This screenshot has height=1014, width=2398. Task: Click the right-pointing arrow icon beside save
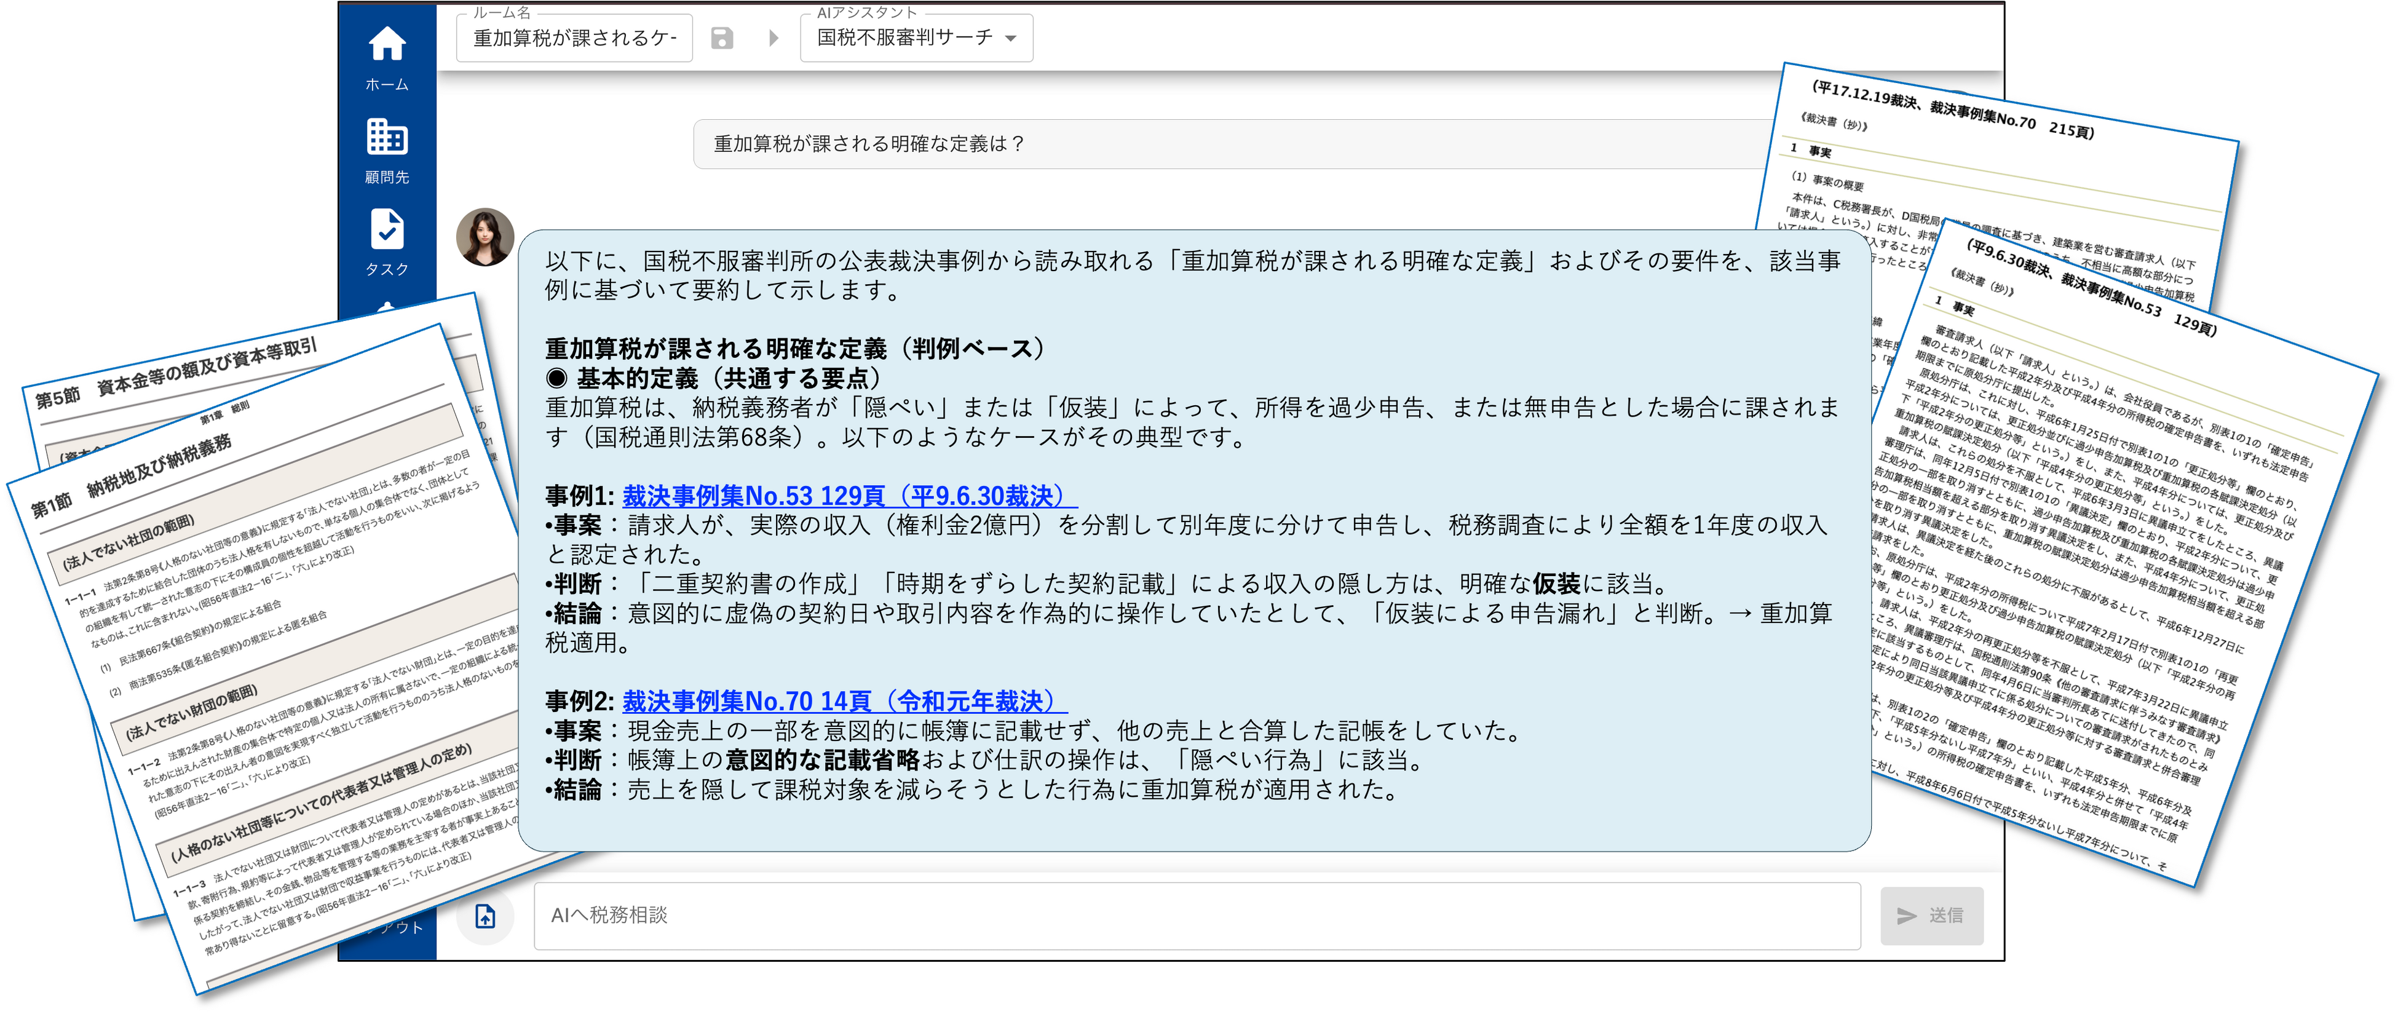coord(774,38)
